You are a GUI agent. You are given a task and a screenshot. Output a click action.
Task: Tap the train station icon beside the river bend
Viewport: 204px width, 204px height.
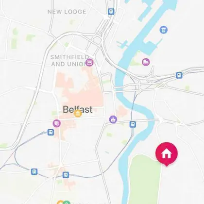[133, 124]
